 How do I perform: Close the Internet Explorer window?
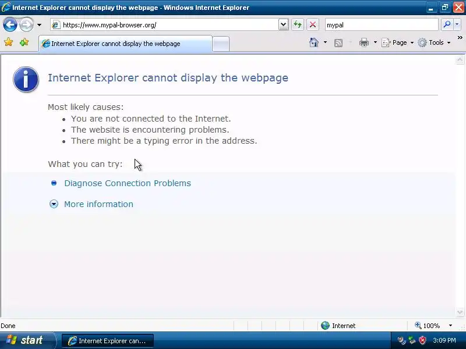click(458, 8)
